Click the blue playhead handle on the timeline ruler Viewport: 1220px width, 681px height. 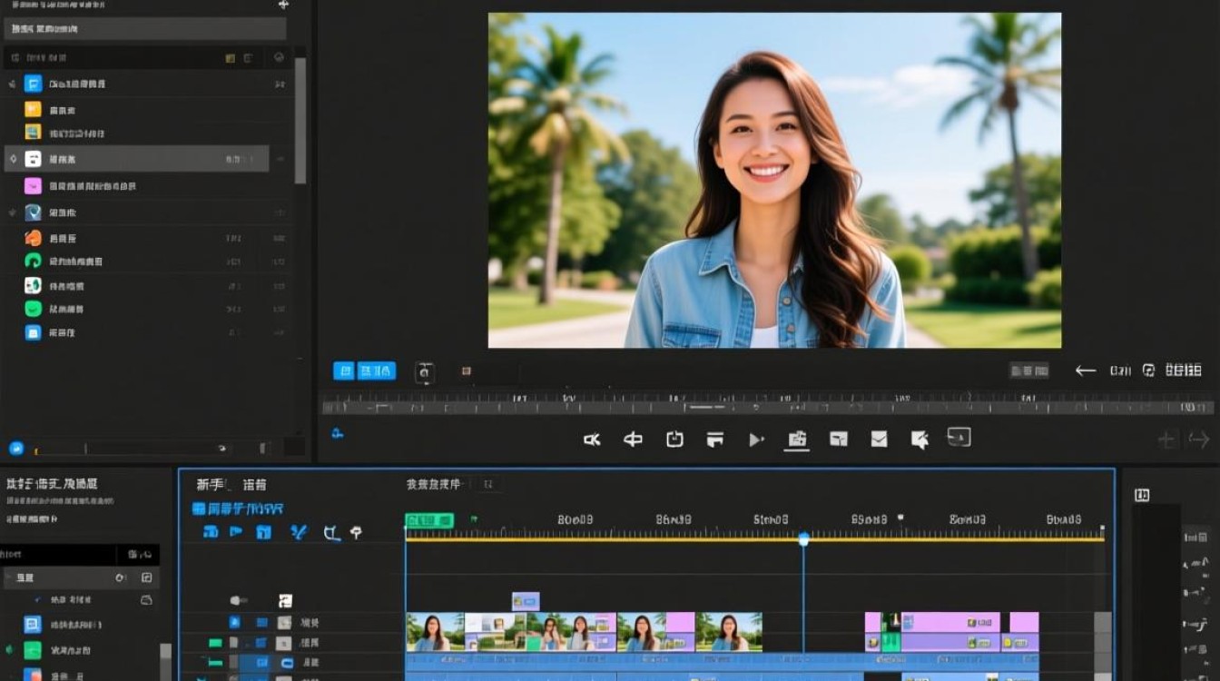coord(803,539)
